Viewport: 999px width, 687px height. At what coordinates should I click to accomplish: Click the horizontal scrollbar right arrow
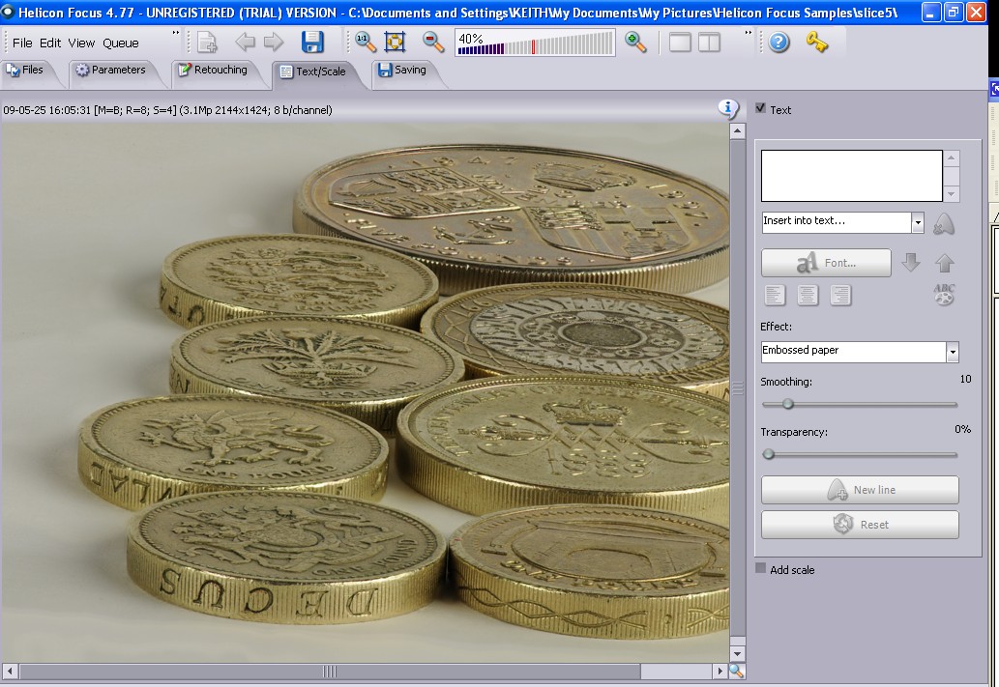(x=720, y=672)
